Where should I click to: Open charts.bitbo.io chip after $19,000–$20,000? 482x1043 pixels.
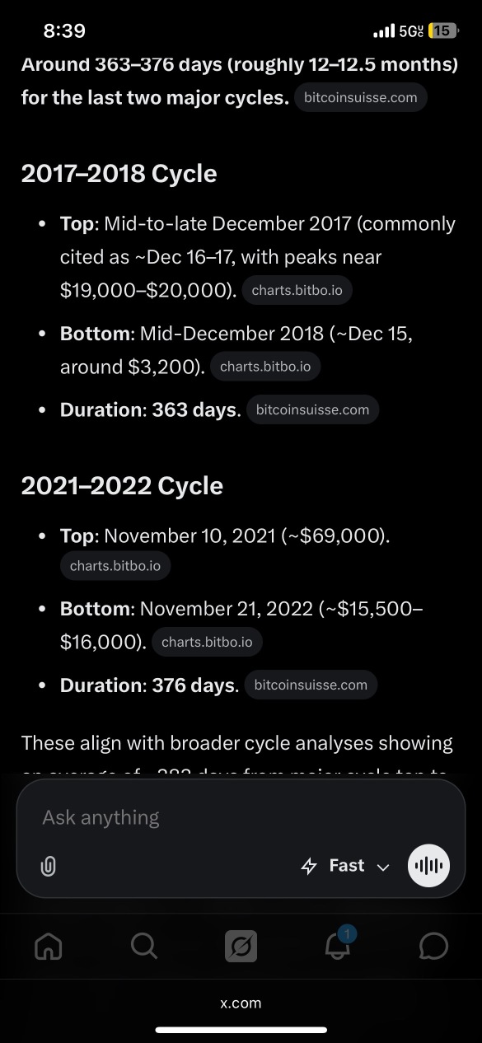pos(297,291)
